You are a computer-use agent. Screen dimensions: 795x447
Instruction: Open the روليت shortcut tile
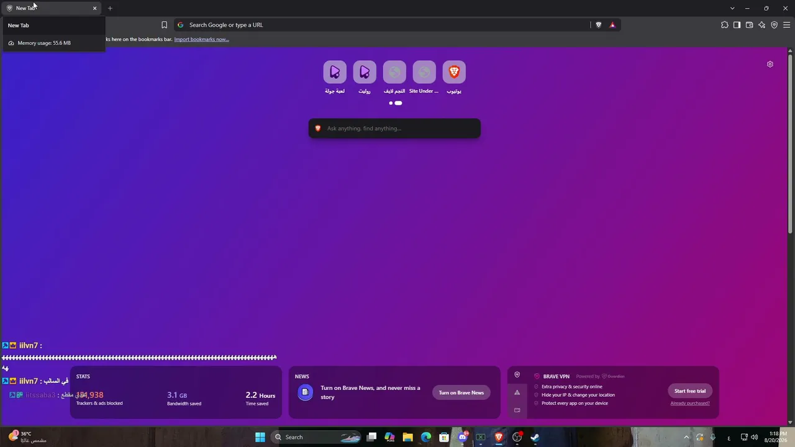tap(365, 72)
